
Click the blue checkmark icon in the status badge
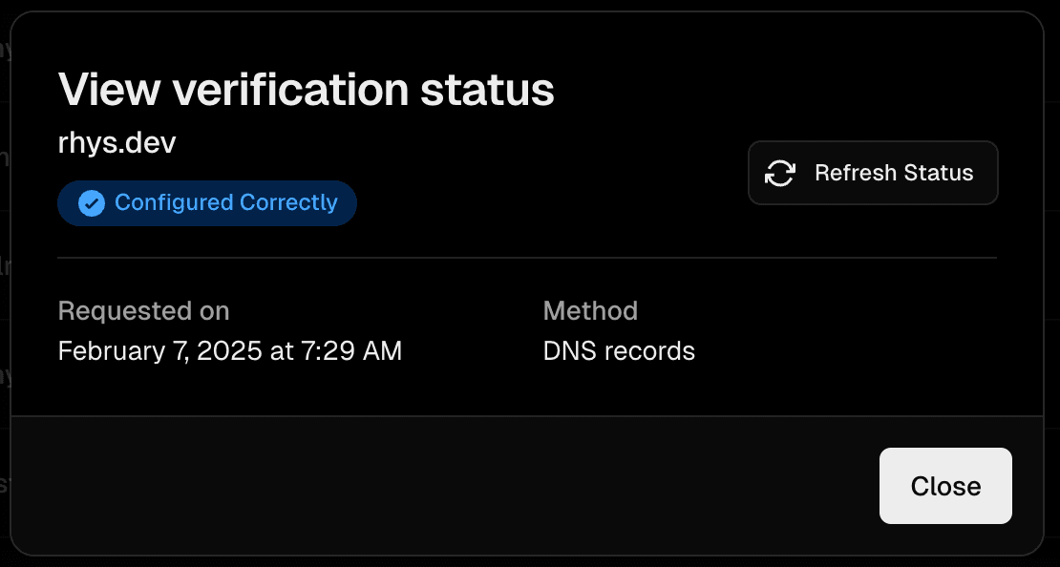click(91, 202)
